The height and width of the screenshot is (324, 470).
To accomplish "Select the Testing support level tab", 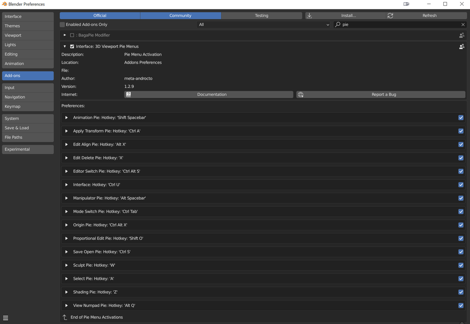I will 262,16.
